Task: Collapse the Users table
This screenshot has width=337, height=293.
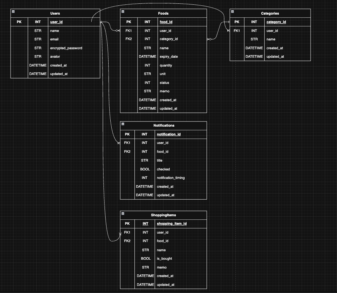Action: pos(13,12)
